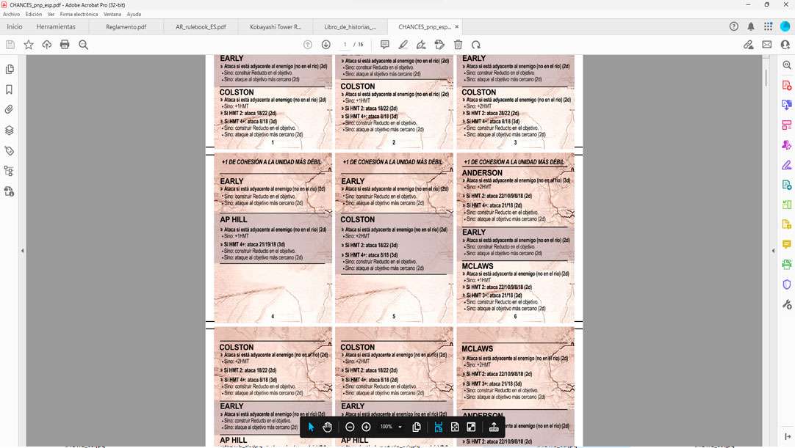This screenshot has height=448, width=795.
Task: Star this file with the bookmark star icon
Action: [29, 45]
